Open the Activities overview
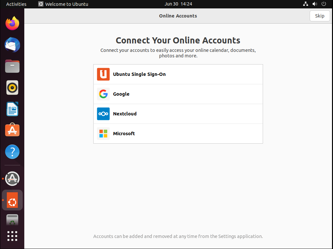The image size is (333, 249). pos(16,4)
